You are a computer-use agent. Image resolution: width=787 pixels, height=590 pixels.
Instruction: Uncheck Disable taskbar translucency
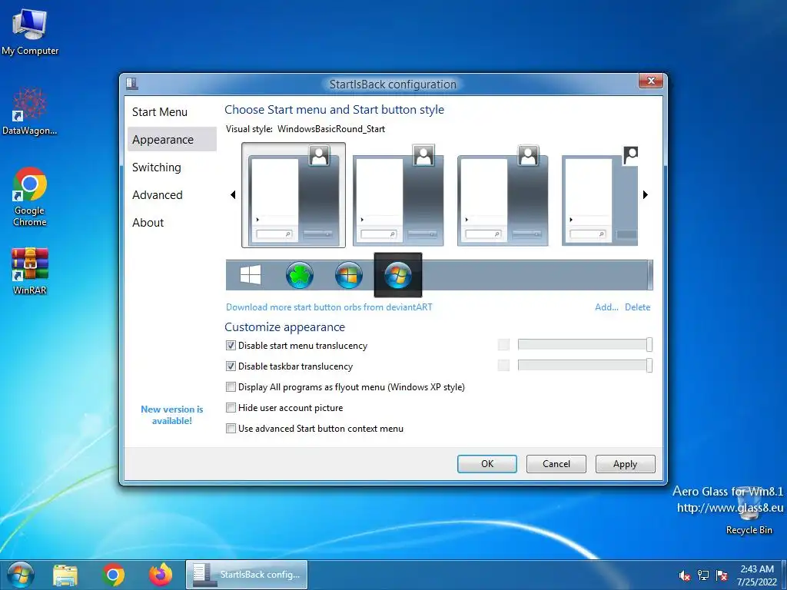click(x=231, y=366)
